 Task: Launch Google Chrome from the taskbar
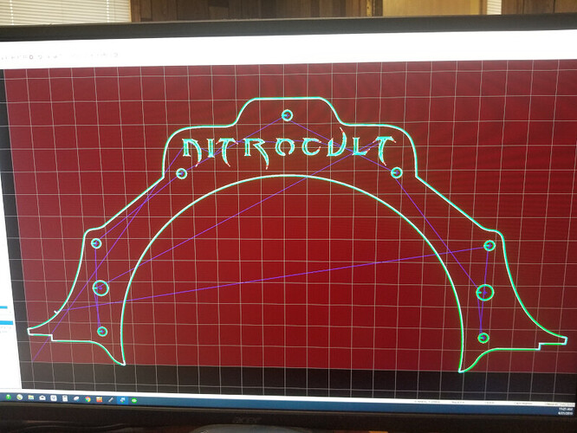[x=88, y=399]
